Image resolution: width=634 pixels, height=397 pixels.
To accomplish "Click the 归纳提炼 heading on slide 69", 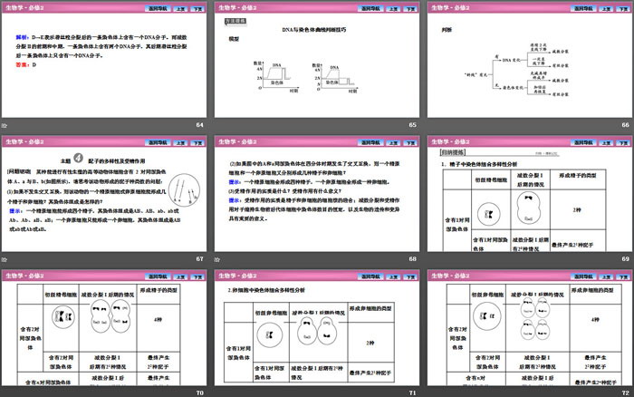I will pyautogui.click(x=453, y=152).
